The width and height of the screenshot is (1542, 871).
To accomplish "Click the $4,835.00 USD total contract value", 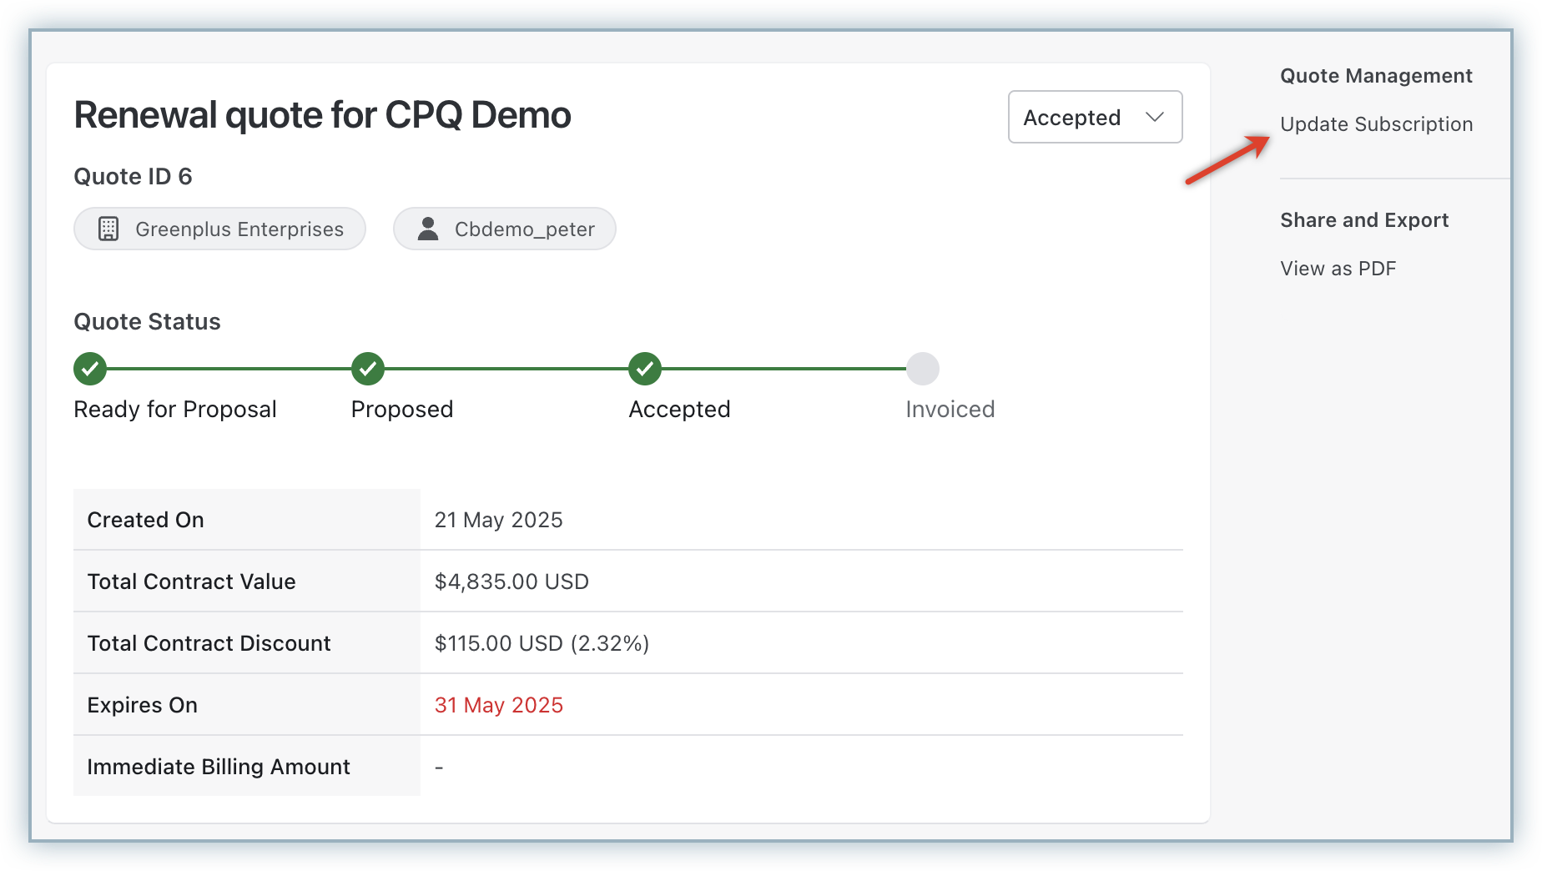I will tap(511, 582).
